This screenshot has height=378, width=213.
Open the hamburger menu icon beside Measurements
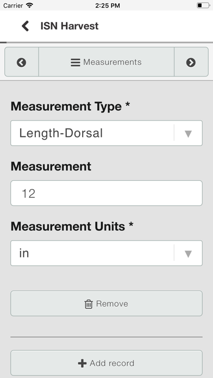click(x=76, y=62)
